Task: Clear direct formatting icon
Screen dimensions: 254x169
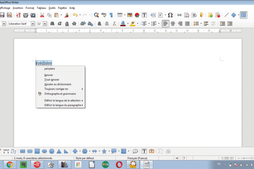Action: point(114,24)
